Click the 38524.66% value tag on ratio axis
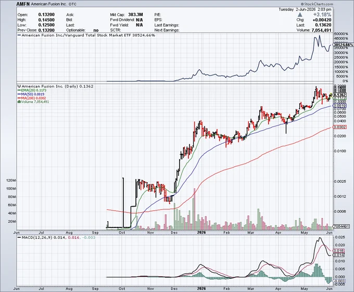 [x=343, y=45]
